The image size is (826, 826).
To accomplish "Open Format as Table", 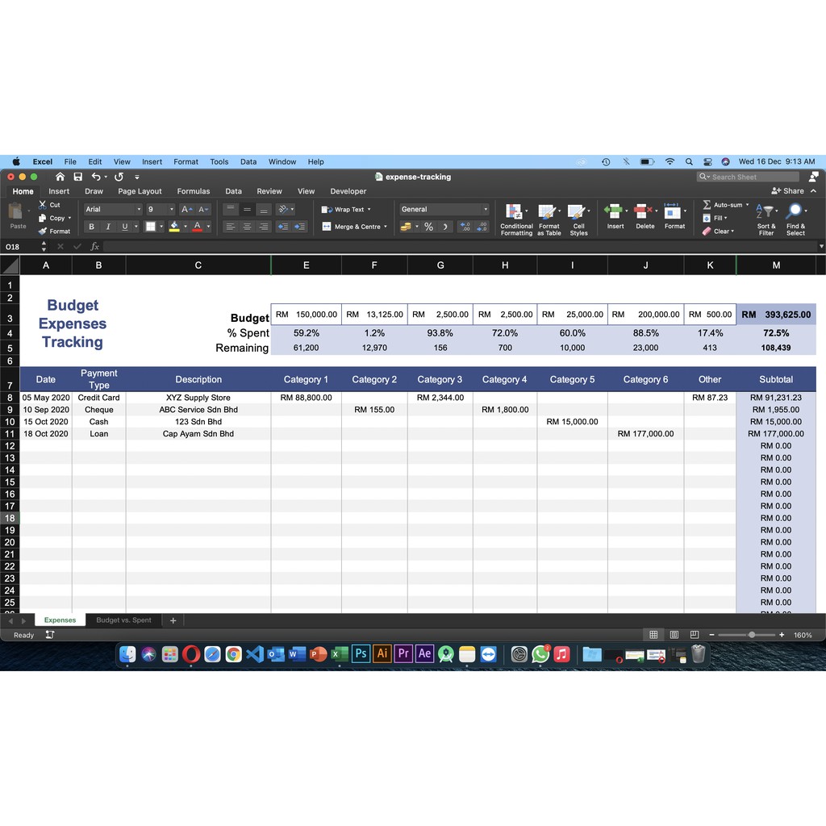I will click(548, 212).
